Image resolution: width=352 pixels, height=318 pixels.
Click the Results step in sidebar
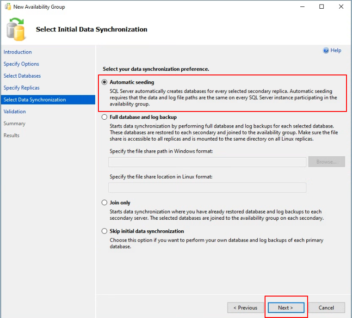pos(11,135)
